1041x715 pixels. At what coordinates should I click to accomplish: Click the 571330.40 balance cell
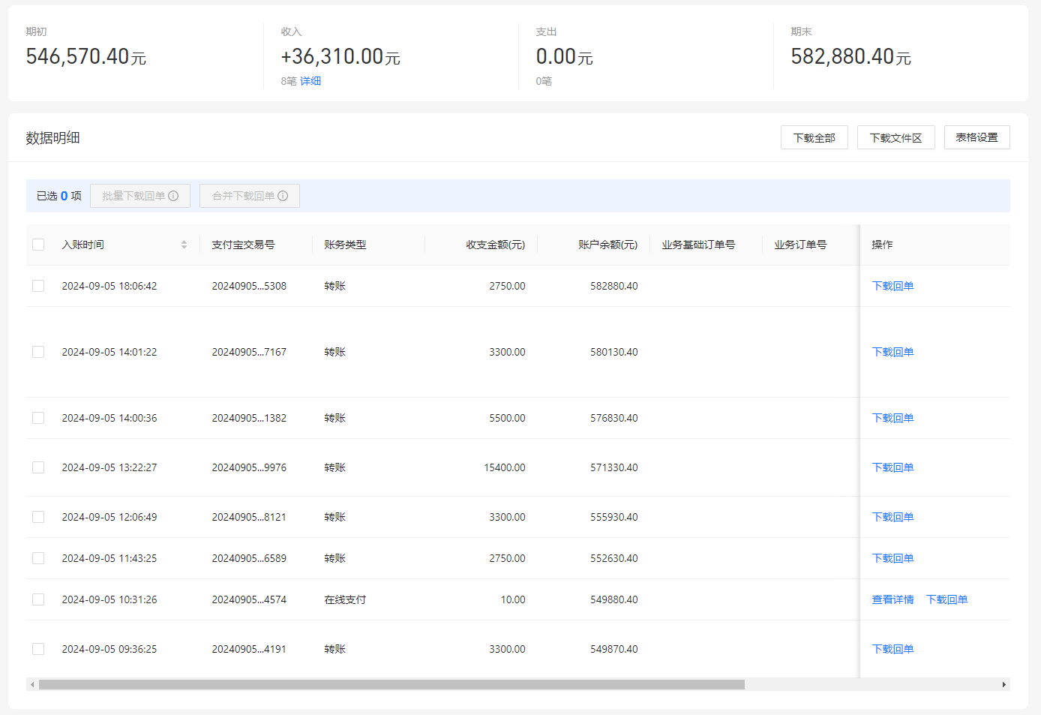pyautogui.click(x=614, y=467)
